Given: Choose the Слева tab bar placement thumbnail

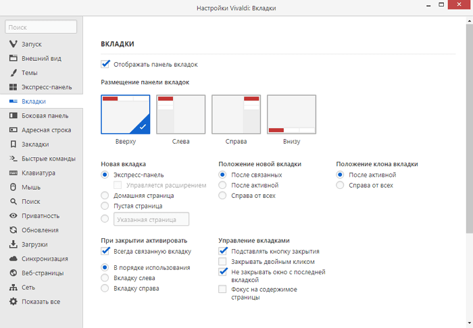Looking at the screenshot, I should (x=180, y=115).
